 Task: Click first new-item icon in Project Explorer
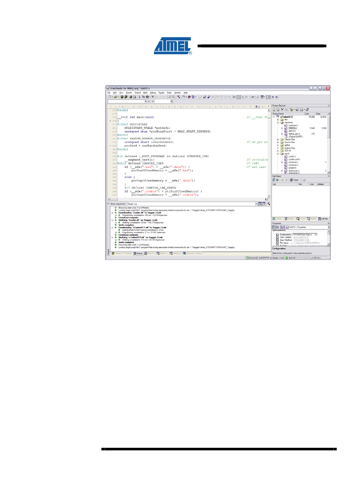click(274, 110)
